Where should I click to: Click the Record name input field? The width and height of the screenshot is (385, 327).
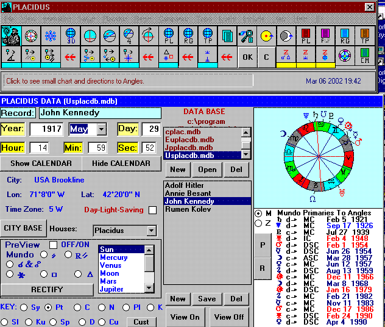click(x=99, y=113)
